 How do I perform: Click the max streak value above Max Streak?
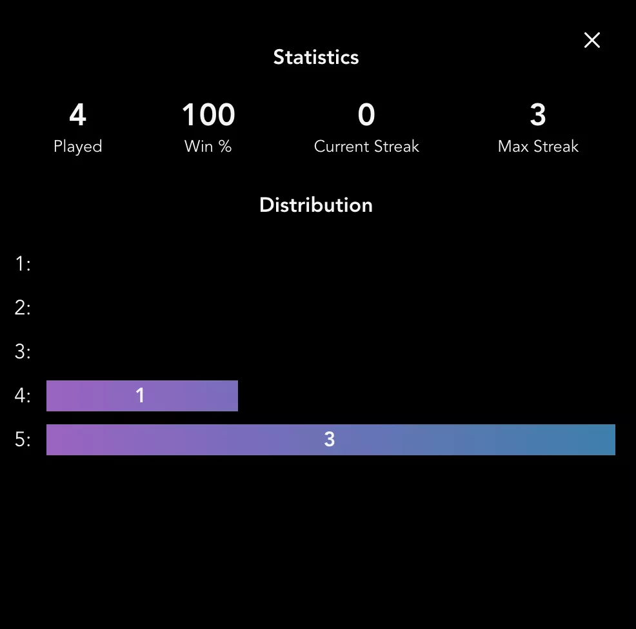point(538,116)
